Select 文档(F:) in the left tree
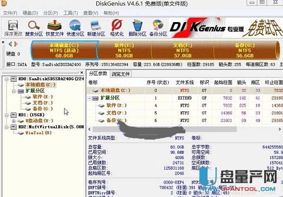The image size is (283, 197). (42, 103)
